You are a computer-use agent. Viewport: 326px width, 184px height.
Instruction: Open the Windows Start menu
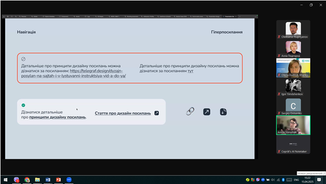(x=6, y=179)
